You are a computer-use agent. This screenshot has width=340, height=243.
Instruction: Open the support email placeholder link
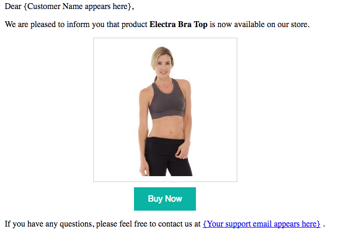[x=262, y=224]
